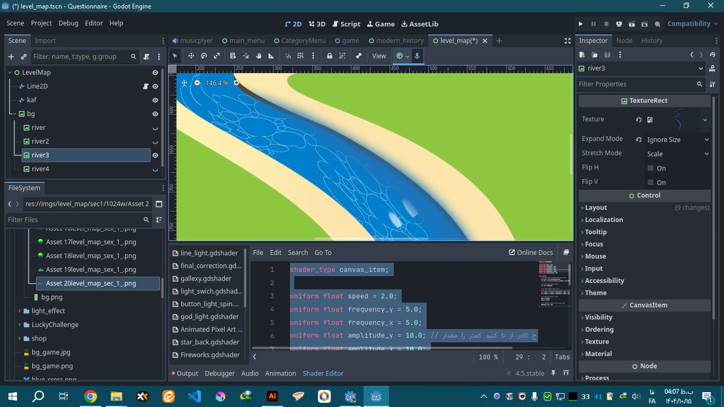
Task: Open the Stretch Mode dropdown
Action: pos(677,154)
